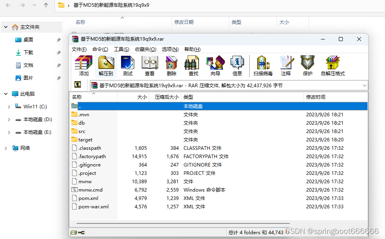
Task: Click the 自解压格式 (SFX) toolbar icon
Action: coord(333,65)
